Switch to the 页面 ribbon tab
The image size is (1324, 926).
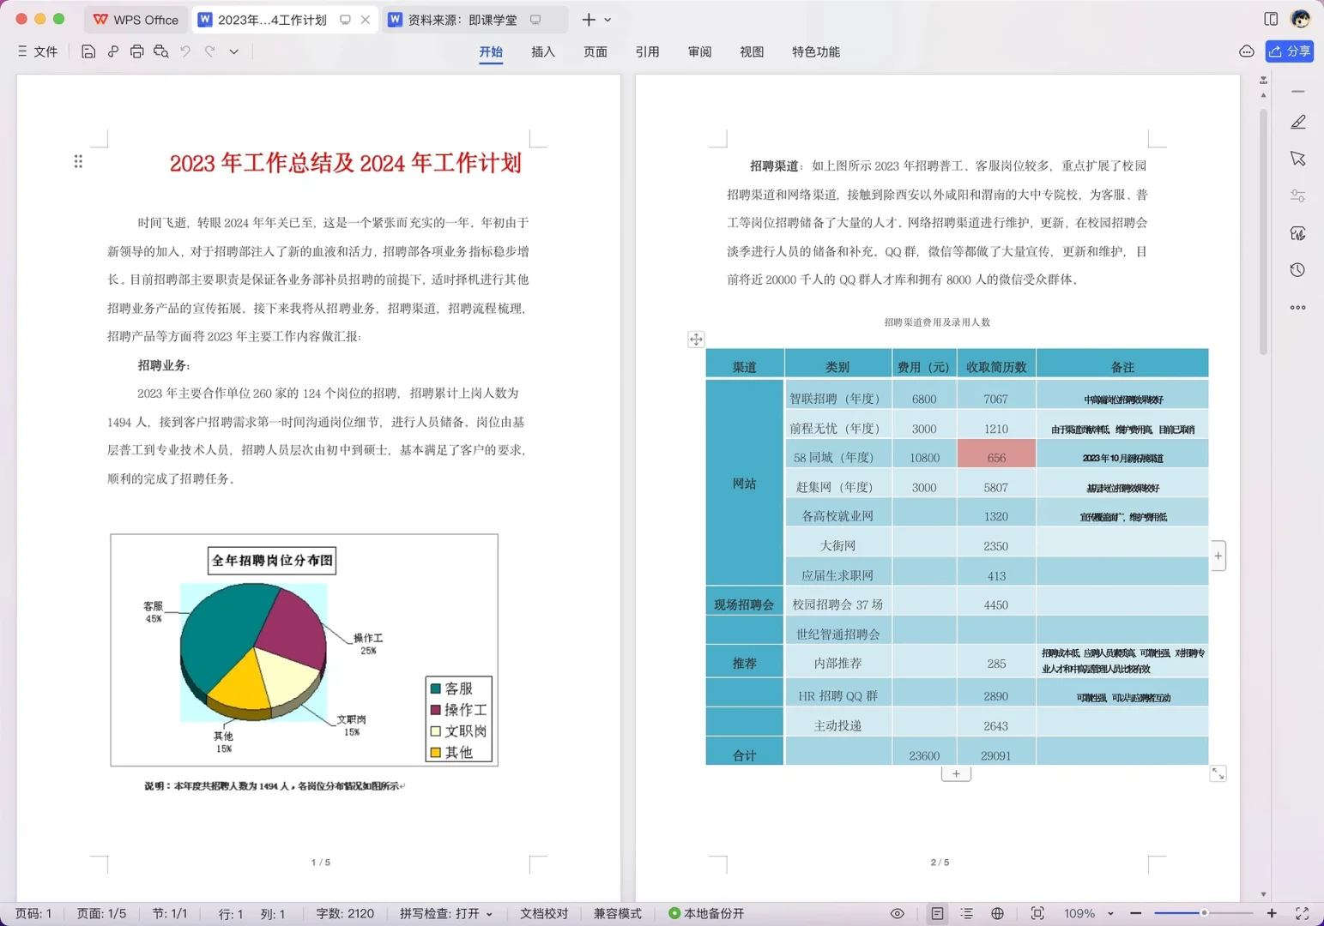coord(595,52)
